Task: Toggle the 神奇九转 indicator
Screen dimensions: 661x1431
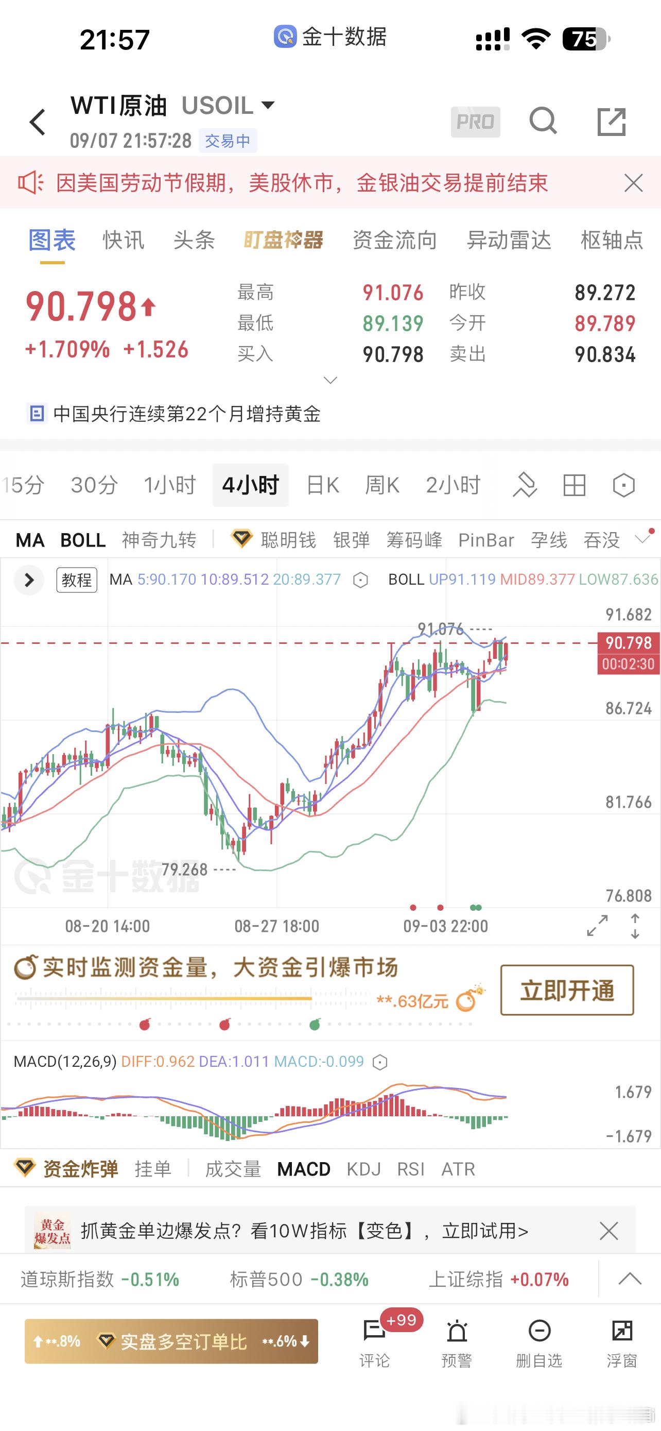Action: 159,540
